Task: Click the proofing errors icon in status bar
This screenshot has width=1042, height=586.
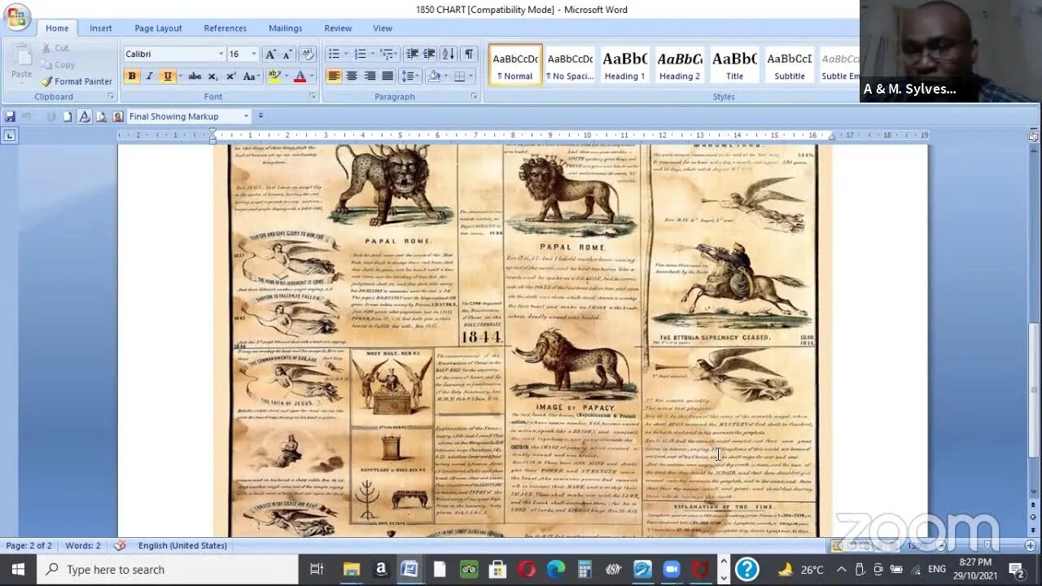Action: coord(120,545)
